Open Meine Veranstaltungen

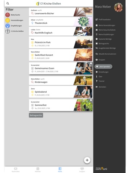[105, 25]
